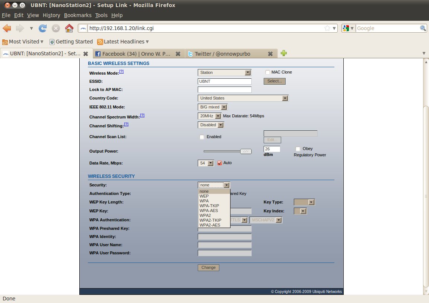Viewport: 429px width, 303px height.
Task: Open Latest Headlines feed bookmark
Action: click(123, 42)
